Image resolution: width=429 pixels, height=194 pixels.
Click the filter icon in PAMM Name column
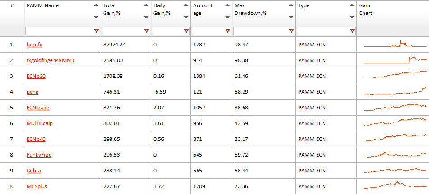pos(96,31)
